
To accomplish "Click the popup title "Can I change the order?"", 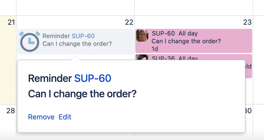I will click(x=82, y=94).
